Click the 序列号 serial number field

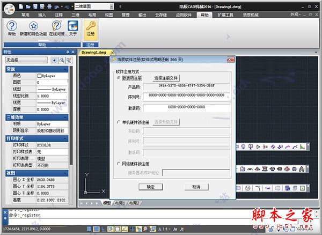pyautogui.click(x=186, y=97)
